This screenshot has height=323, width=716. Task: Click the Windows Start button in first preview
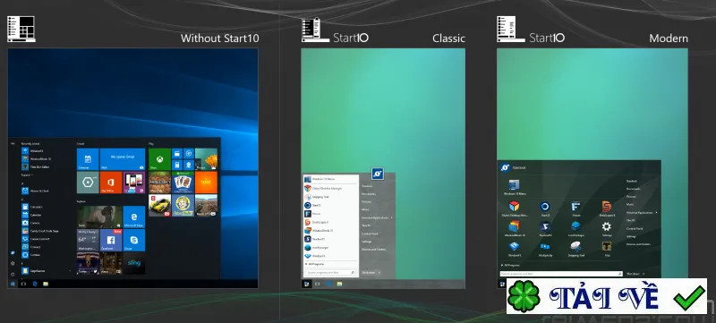(13, 284)
